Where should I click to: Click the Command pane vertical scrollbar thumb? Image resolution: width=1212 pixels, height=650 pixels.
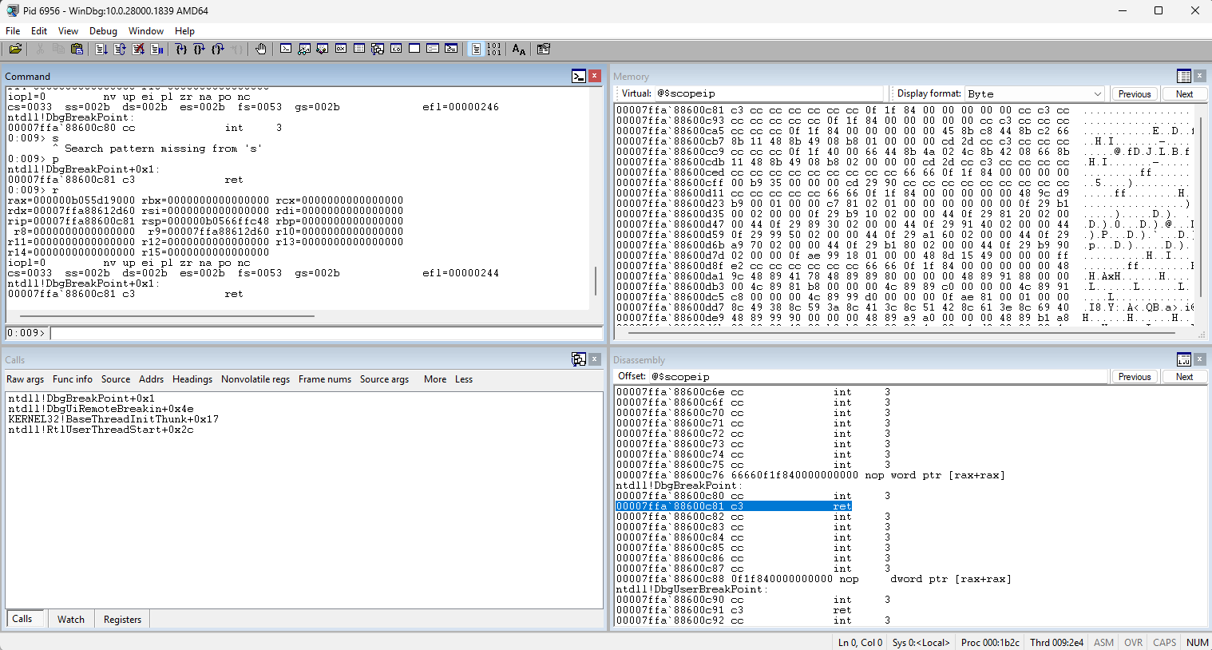pos(596,281)
